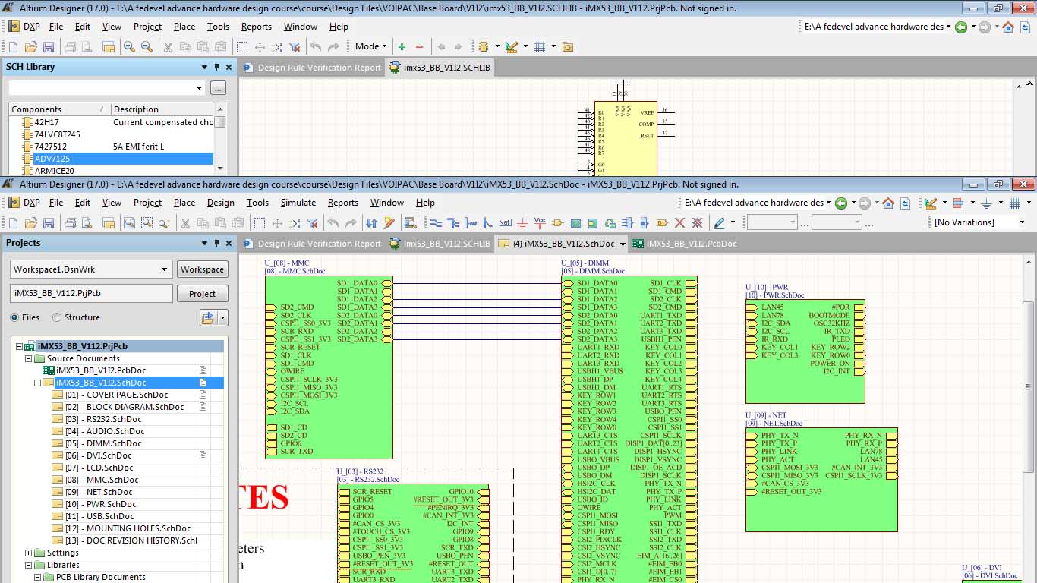Select the VCC power port icon
The width and height of the screenshot is (1037, 583).
(x=540, y=223)
